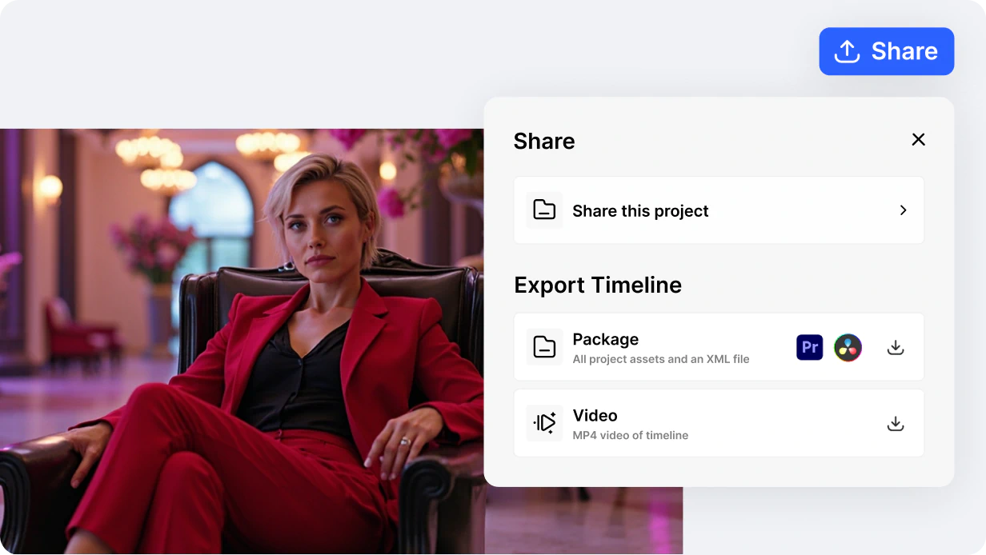Screen dimensions: 986x555
Task: Click the Video play sparkle icon
Action: point(544,423)
